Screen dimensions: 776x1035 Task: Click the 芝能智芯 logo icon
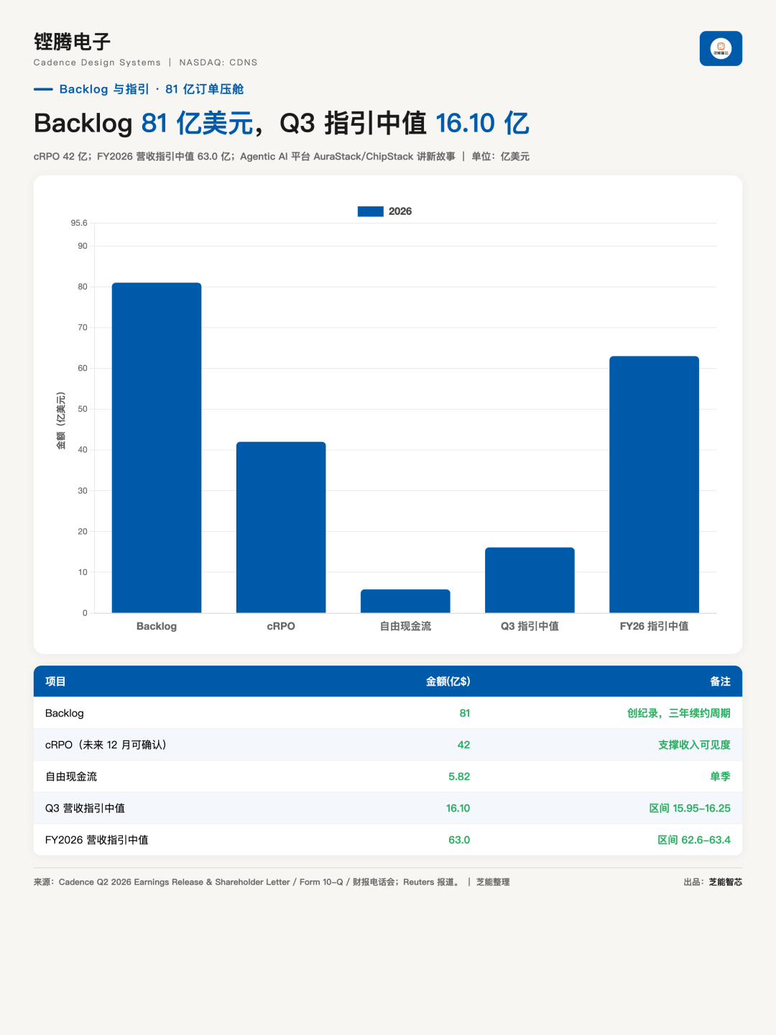coord(721,48)
